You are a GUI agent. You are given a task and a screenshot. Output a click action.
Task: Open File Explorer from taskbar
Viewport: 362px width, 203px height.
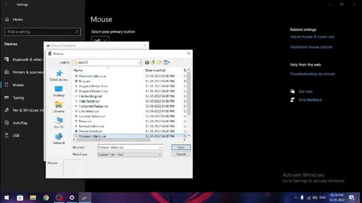[33, 197]
